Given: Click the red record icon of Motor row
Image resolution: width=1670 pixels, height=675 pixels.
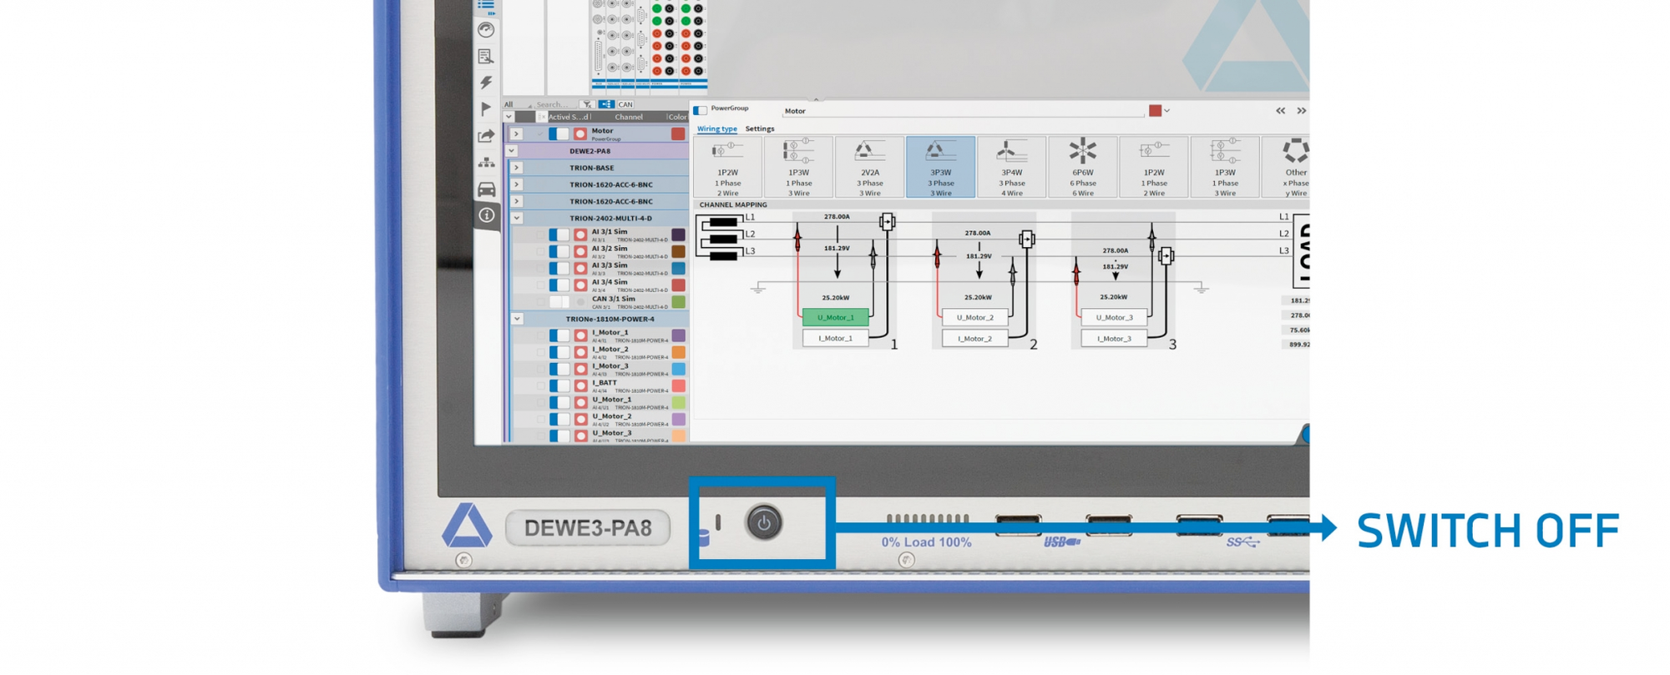Looking at the screenshot, I should point(580,133).
